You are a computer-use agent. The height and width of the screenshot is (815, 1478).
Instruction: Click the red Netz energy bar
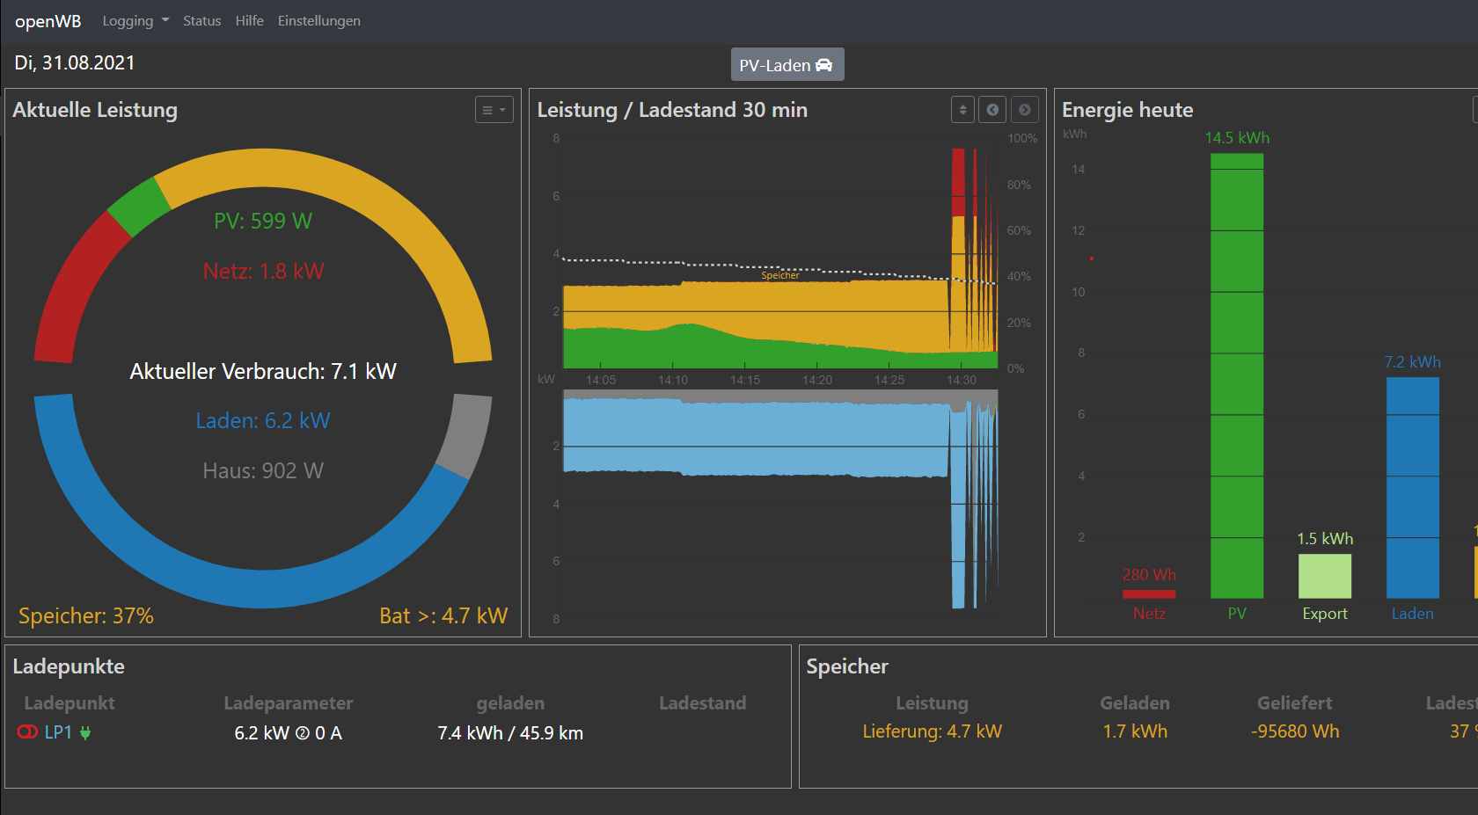pyautogui.click(x=1149, y=594)
